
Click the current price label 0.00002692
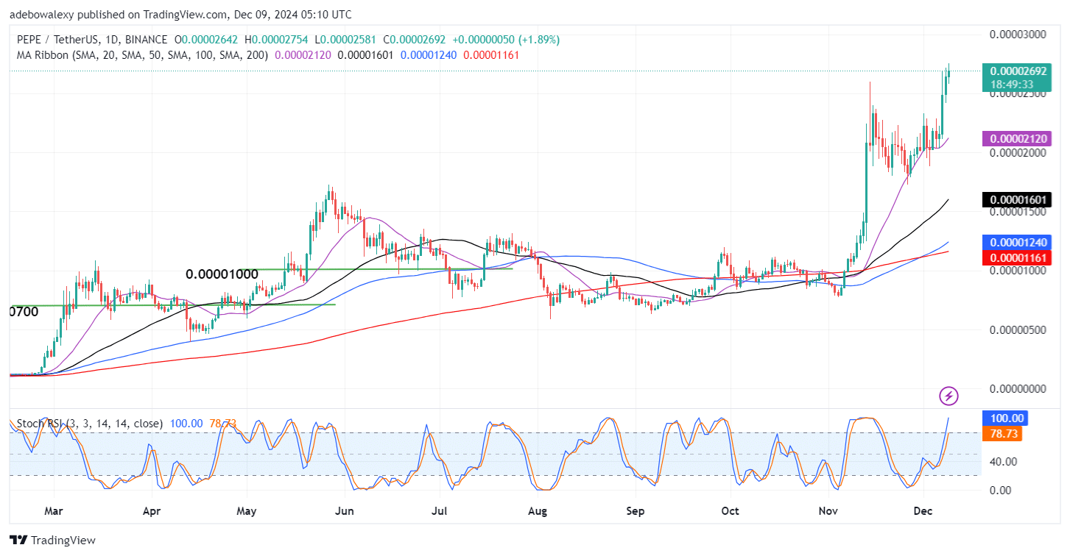1019,71
